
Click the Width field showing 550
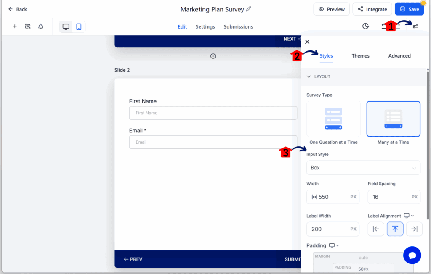[x=333, y=197]
